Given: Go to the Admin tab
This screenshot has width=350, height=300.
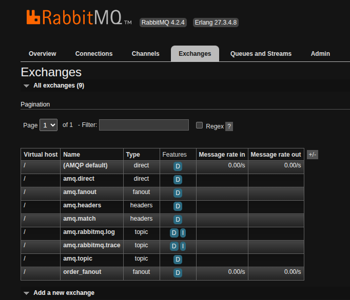Looking at the screenshot, I should click(x=320, y=54).
